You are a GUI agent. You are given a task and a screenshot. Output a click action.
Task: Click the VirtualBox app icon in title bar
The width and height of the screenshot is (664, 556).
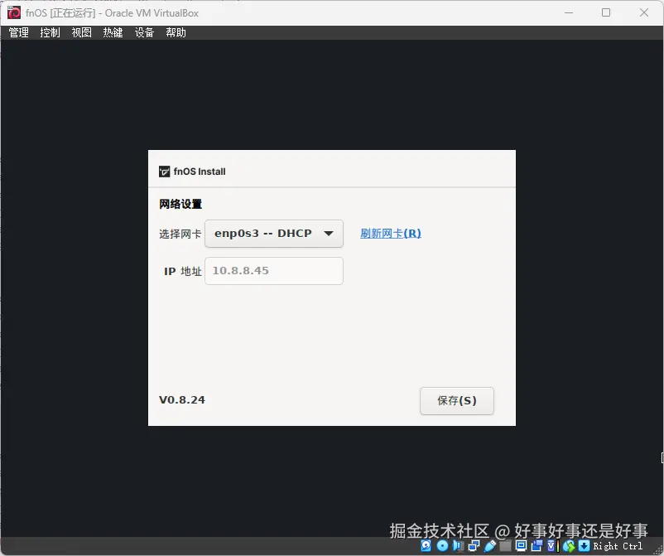coord(14,12)
